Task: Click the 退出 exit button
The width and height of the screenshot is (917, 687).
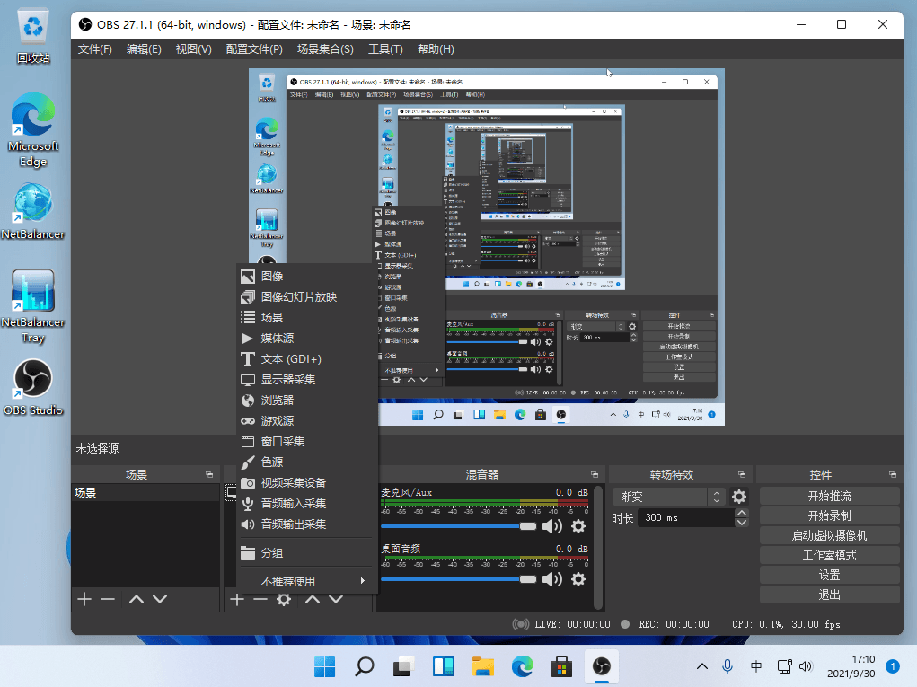Action: [829, 595]
